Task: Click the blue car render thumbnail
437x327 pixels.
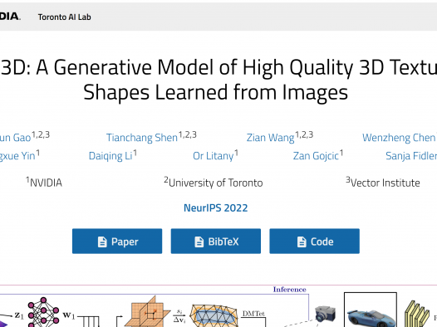Action: pos(371,310)
